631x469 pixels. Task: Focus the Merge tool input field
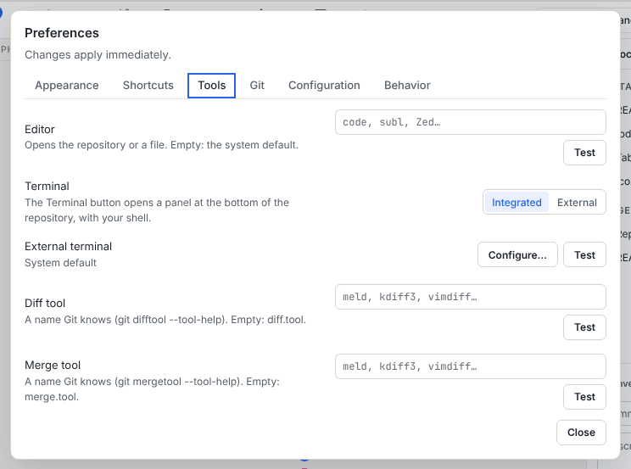(471, 366)
